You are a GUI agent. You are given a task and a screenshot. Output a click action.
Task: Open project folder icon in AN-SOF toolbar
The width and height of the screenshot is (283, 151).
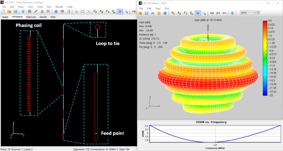[9, 11]
